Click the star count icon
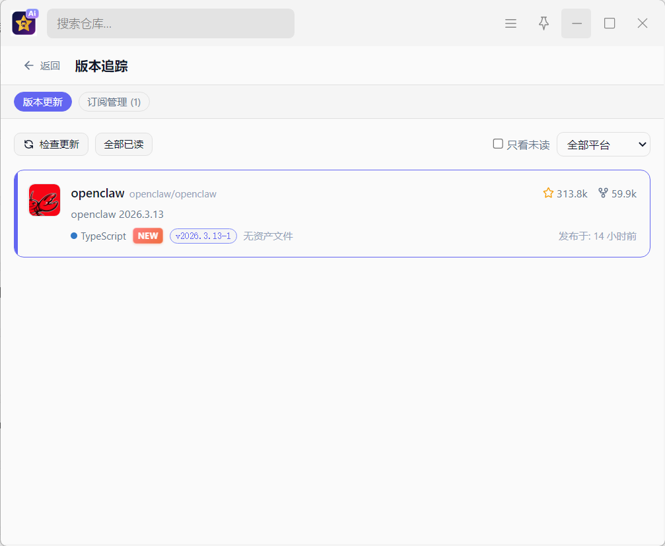Image resolution: width=665 pixels, height=546 pixels. point(548,193)
